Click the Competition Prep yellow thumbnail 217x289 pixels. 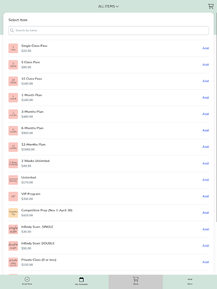coord(13,213)
